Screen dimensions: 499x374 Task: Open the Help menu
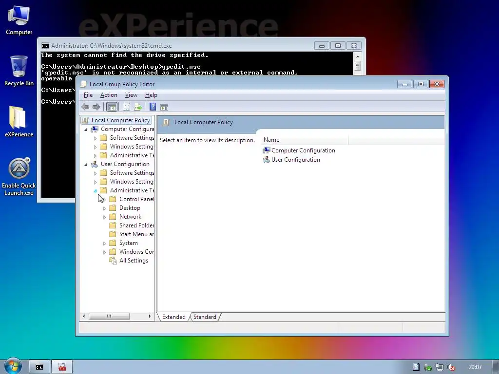click(151, 95)
